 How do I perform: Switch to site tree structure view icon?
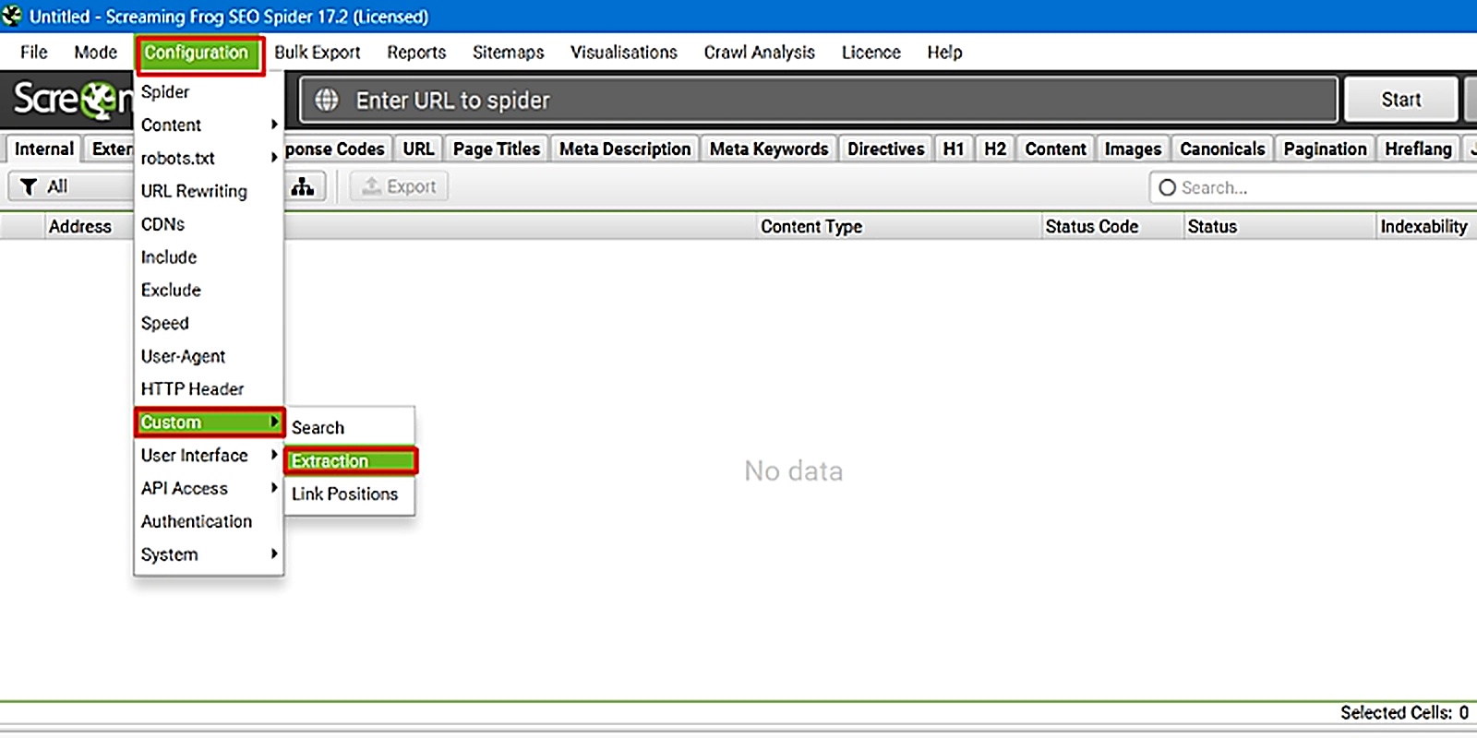(303, 187)
